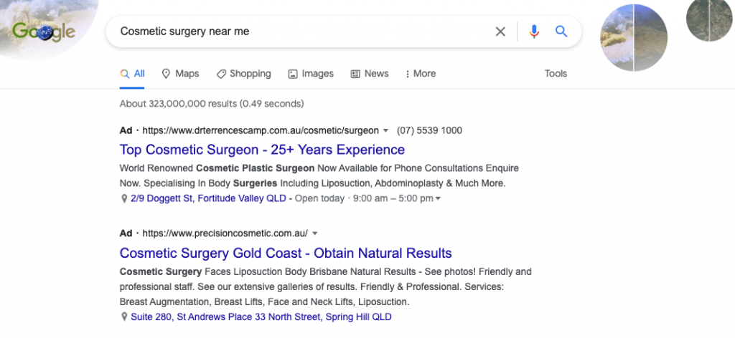Expand the precisioncosmetic.com.au ad URL arrow
This screenshot has height=338, width=735.
click(315, 233)
